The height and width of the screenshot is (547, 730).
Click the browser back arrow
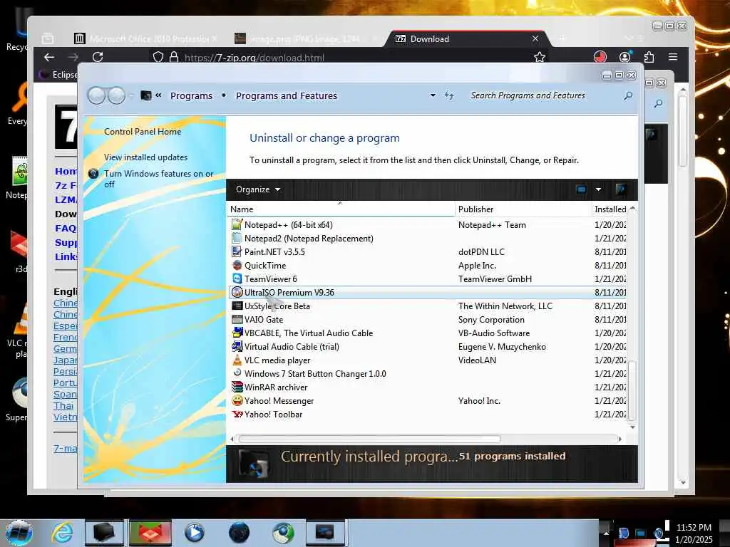[x=49, y=57]
